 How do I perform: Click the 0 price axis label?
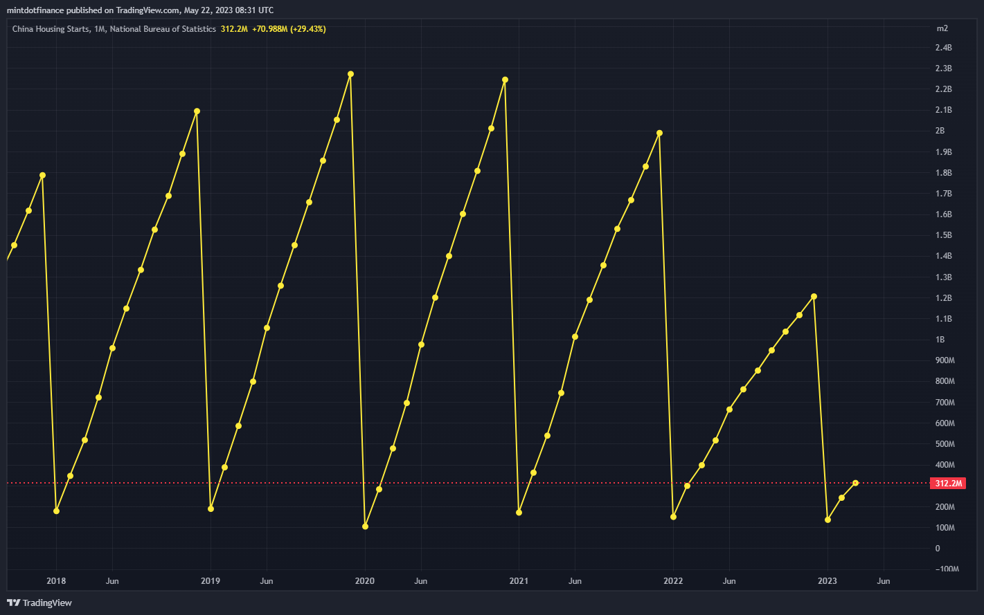click(938, 549)
